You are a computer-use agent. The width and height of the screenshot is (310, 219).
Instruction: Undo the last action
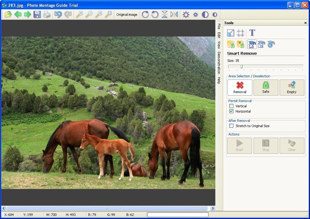point(58,14)
